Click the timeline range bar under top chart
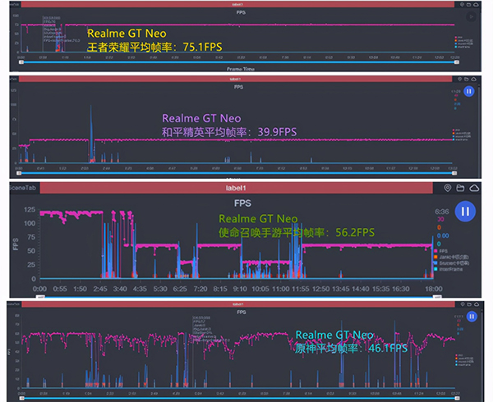The width and height of the screenshot is (493, 402). pos(238,62)
